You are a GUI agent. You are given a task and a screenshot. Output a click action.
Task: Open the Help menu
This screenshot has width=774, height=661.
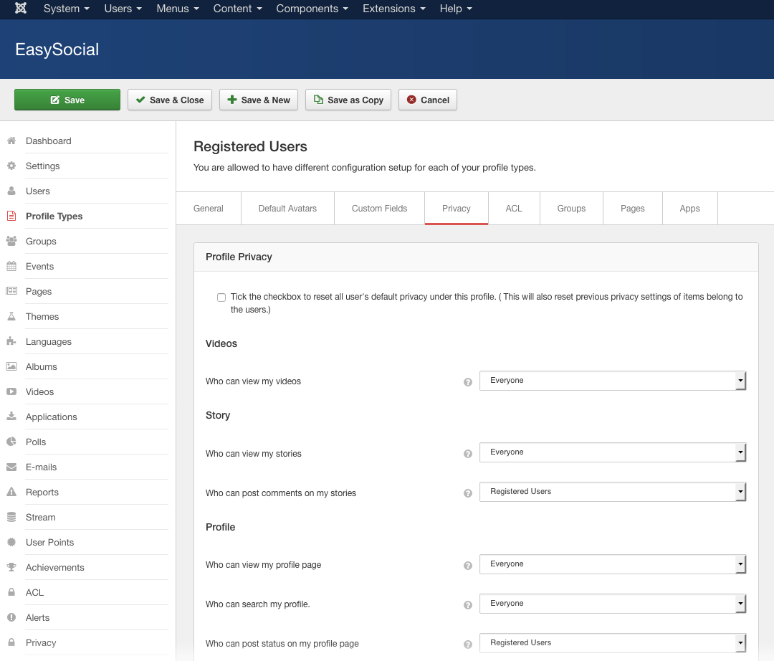coord(456,9)
